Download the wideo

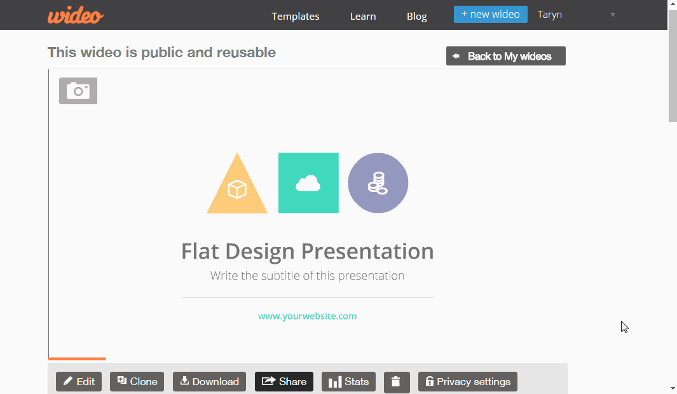(x=209, y=382)
